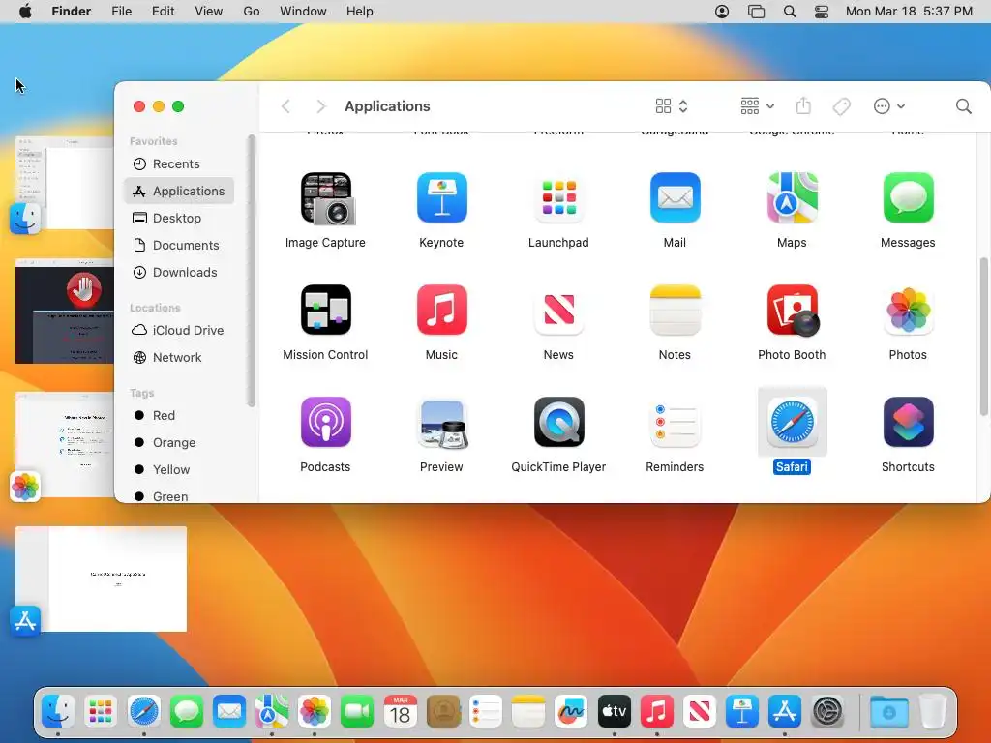The image size is (991, 743).
Task: Switch to the Photos Stage Manager thumbnail
Action: [x=65, y=445]
